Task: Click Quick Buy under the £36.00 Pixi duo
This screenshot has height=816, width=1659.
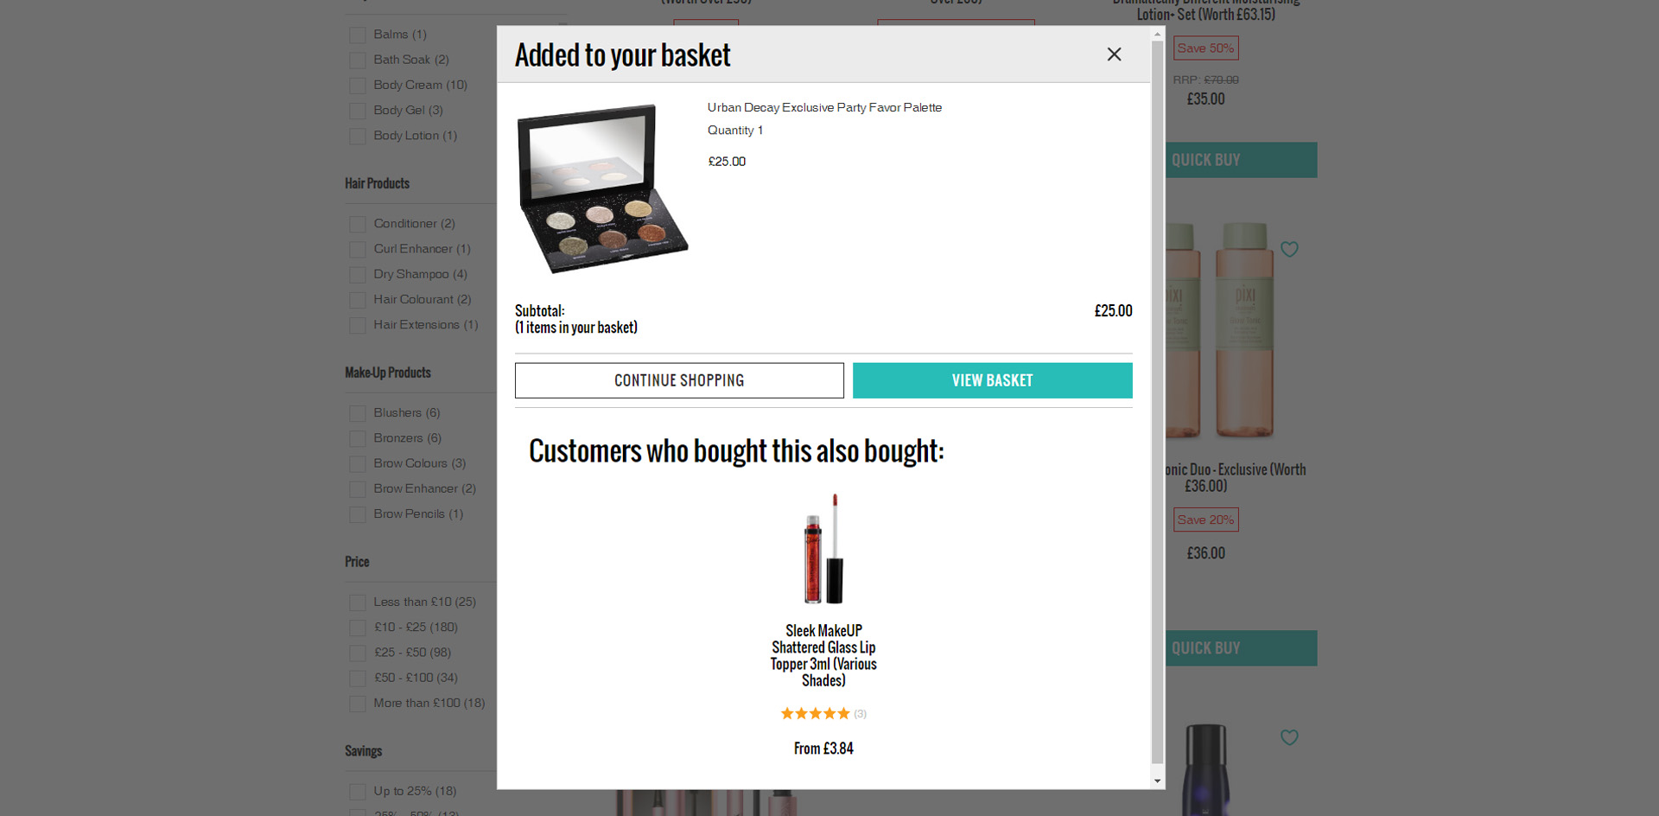Action: (x=1241, y=648)
